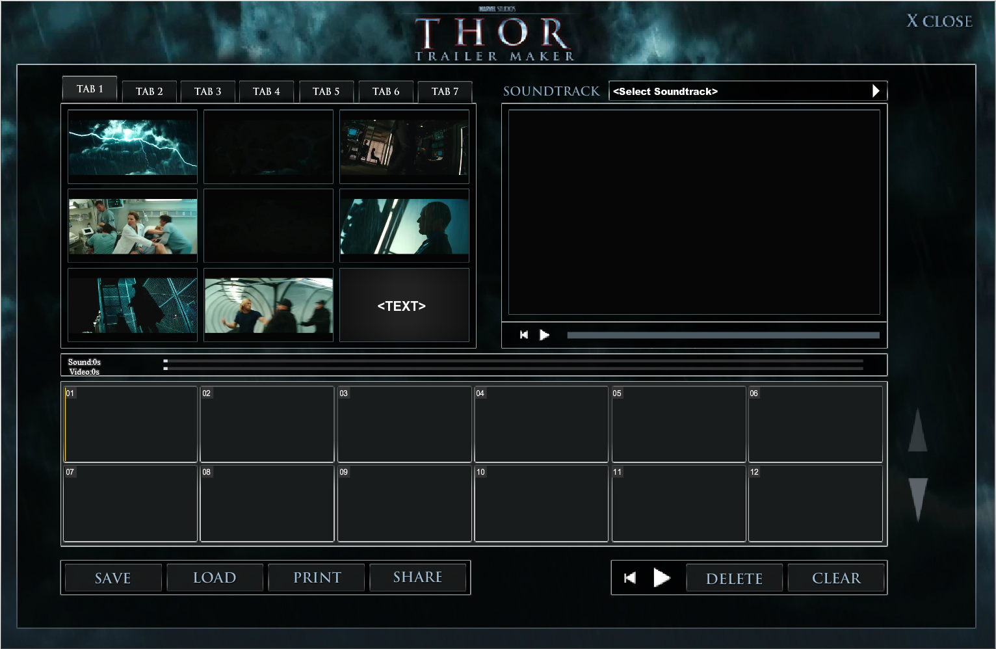Click the Sound duration progress bar

[x=514, y=361]
